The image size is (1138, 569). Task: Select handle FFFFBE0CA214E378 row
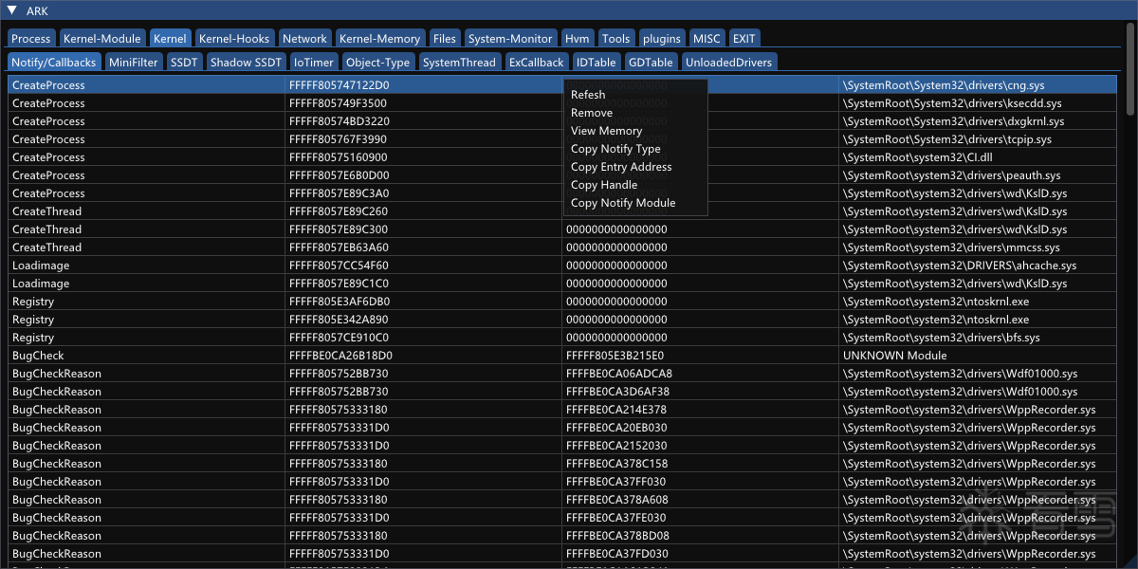click(x=562, y=410)
